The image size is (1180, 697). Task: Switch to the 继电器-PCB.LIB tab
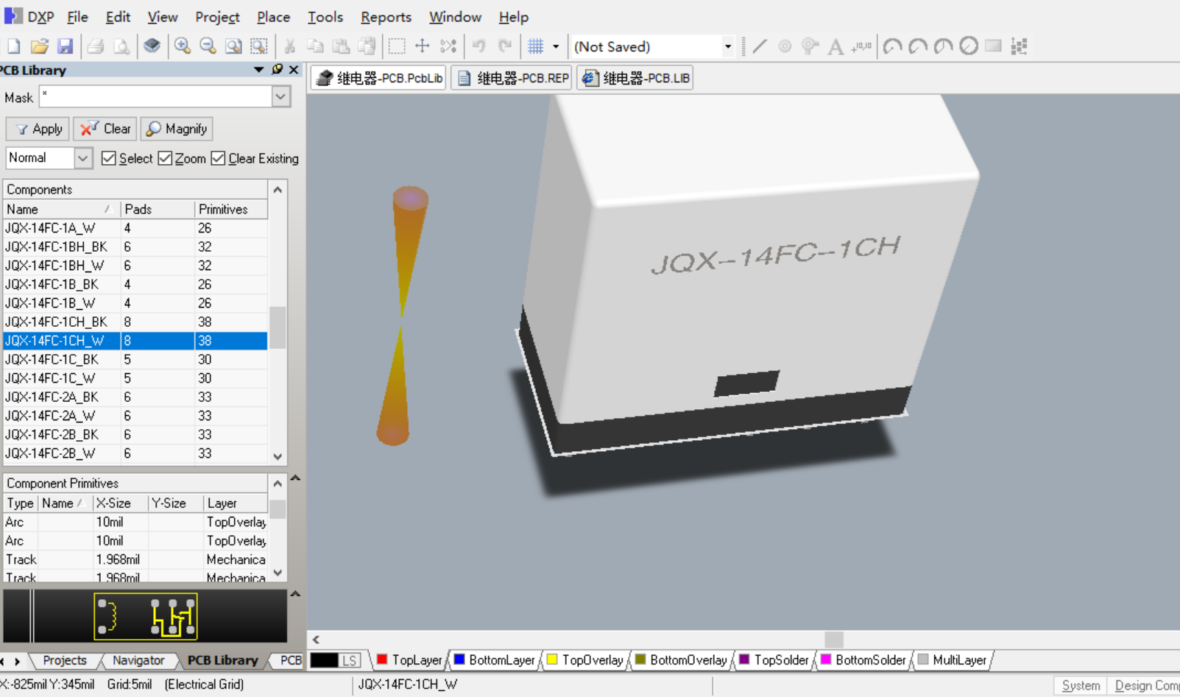click(636, 78)
